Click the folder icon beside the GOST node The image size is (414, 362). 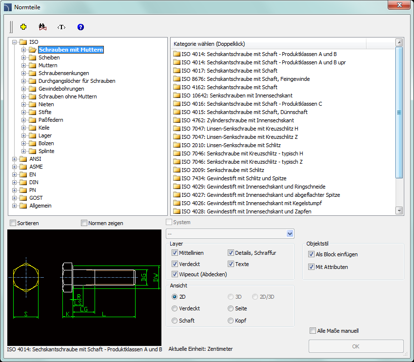coord(23,198)
